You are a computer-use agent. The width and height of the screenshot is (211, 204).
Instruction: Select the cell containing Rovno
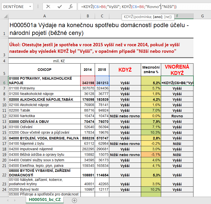[177, 116]
